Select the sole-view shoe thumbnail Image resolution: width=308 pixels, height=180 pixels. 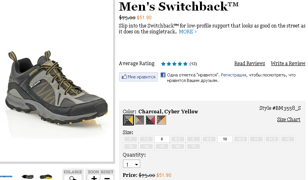(x=46, y=177)
